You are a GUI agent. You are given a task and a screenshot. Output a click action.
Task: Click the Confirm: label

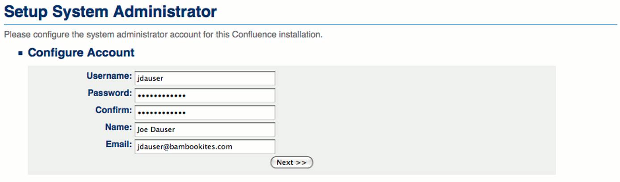(x=113, y=110)
